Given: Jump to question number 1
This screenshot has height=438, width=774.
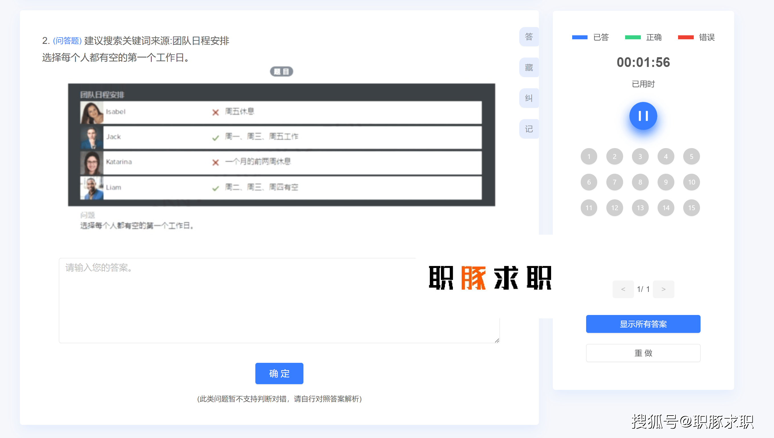Looking at the screenshot, I should [x=588, y=156].
